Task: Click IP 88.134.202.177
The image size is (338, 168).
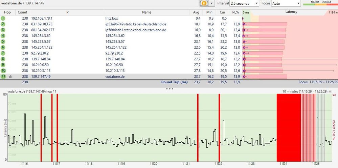Action: tap(43, 30)
